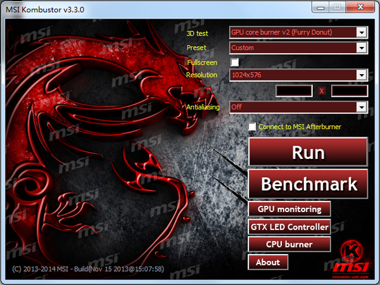
Task: Click the MSI Kombustor v3.3.0 title
Action: coord(45,9)
